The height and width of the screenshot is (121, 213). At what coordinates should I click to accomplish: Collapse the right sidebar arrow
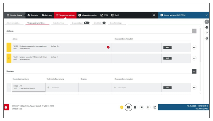[x=207, y=22]
